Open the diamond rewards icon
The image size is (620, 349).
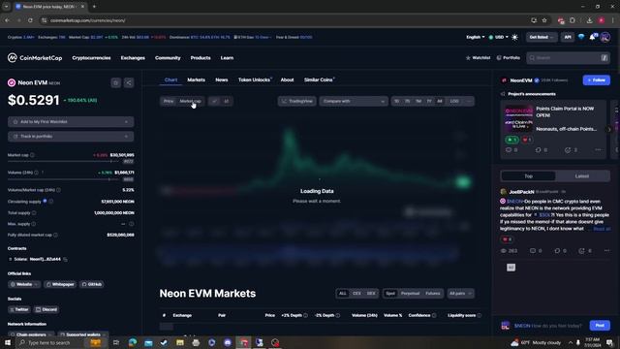581,37
